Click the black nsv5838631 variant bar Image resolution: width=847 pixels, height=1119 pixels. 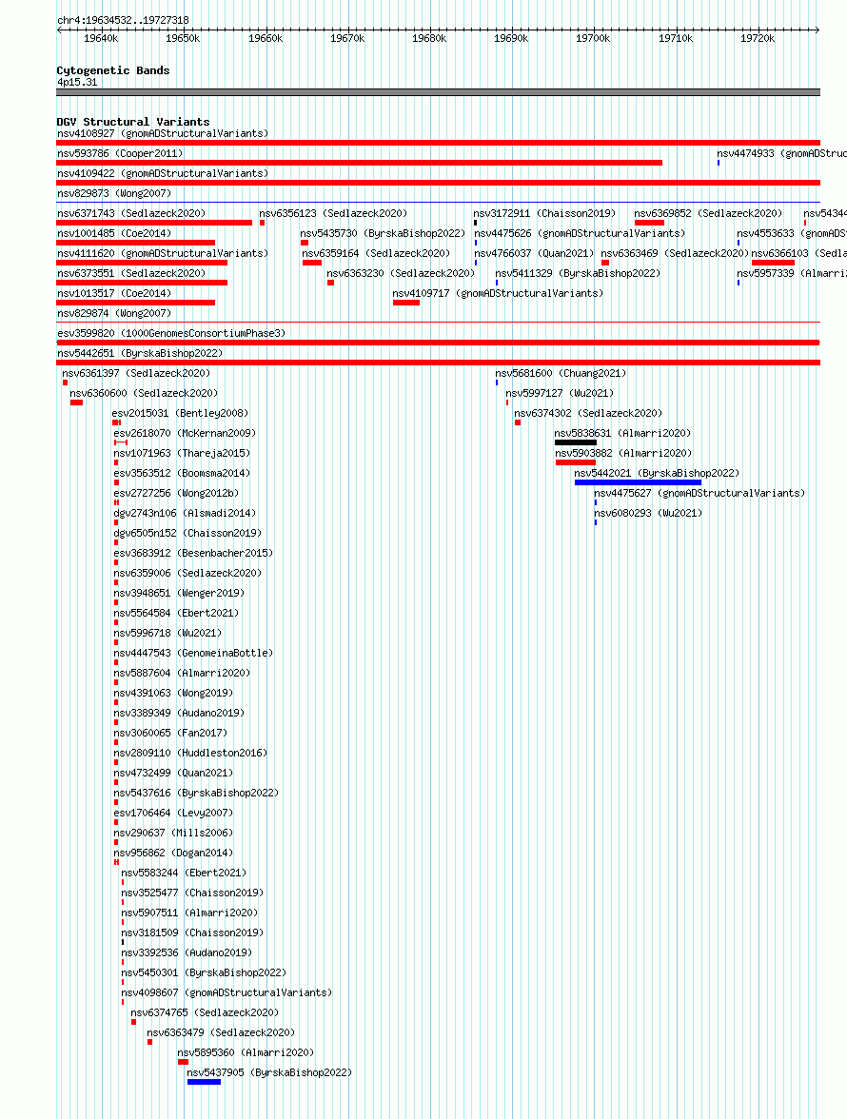[575, 442]
